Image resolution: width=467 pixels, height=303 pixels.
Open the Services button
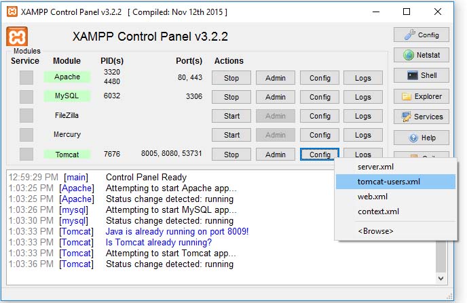421,117
